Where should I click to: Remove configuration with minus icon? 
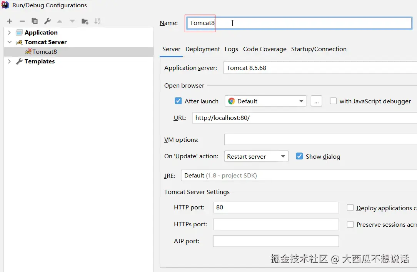(22, 21)
